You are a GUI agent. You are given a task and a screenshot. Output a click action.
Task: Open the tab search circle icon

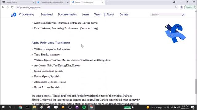point(174,2)
